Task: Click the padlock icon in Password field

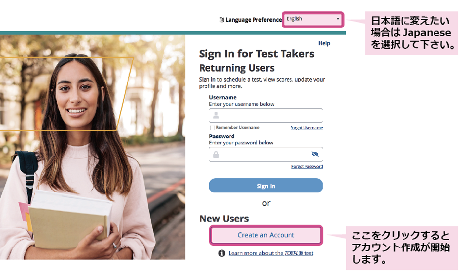Action: point(216,154)
